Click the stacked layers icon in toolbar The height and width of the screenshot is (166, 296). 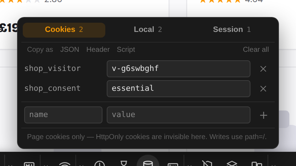tap(232, 164)
